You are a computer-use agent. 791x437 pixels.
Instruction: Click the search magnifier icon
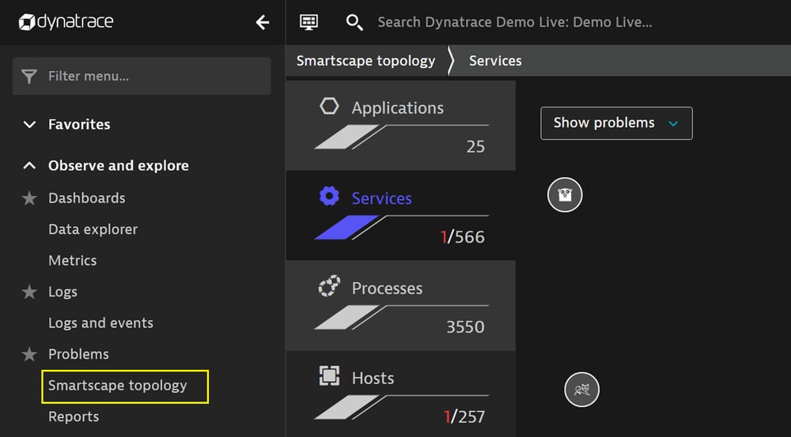pyautogui.click(x=354, y=22)
